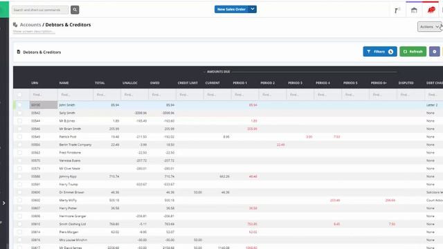The width and height of the screenshot is (443, 249).
Task: Click the OWED Find filter field
Action: tap(162, 95)
